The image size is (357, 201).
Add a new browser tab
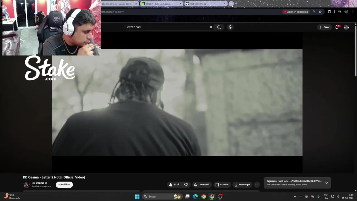[x=231, y=4]
